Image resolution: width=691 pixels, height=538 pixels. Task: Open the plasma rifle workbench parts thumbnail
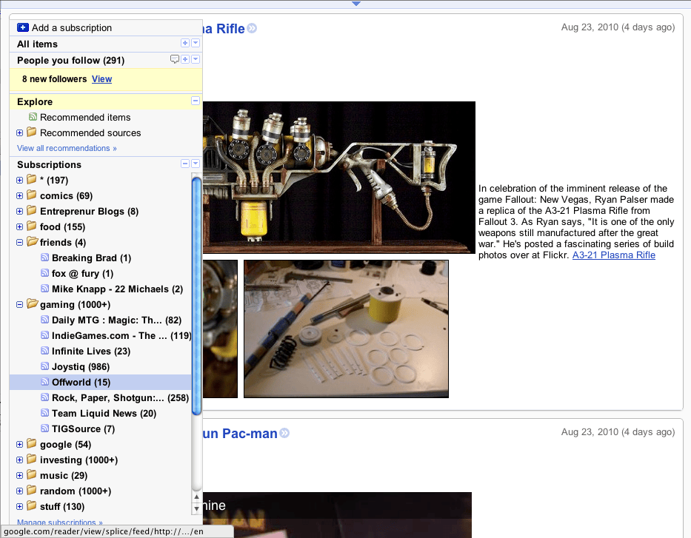click(x=346, y=329)
